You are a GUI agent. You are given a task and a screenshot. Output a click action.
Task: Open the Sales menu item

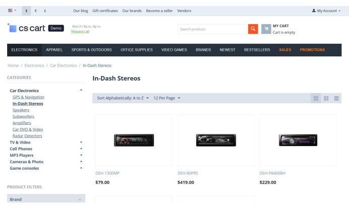(285, 50)
